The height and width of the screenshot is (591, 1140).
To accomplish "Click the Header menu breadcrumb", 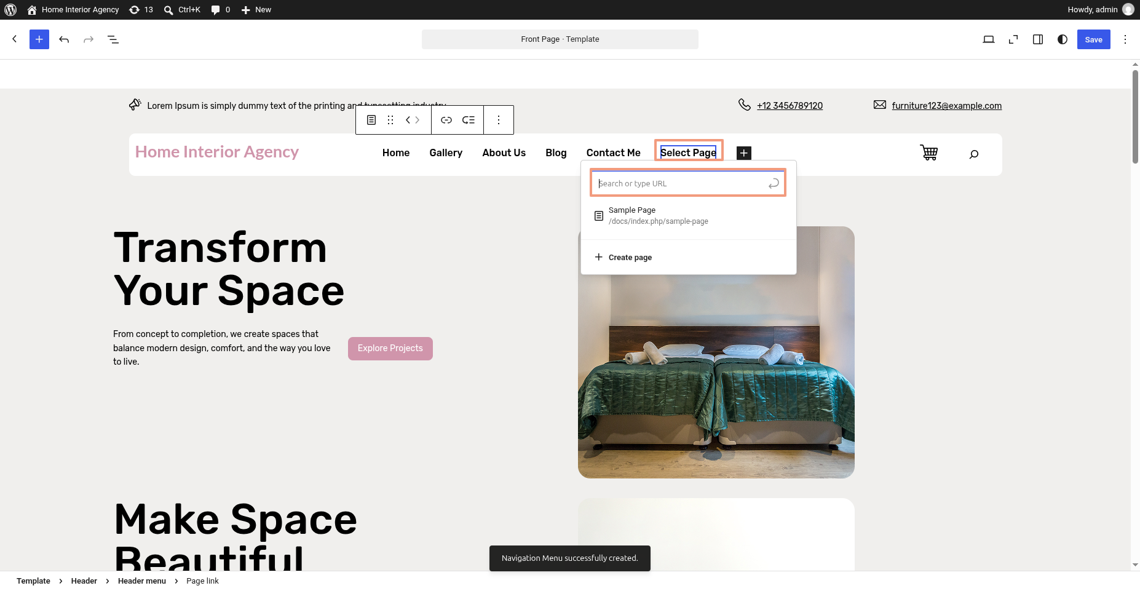I will tap(142, 581).
